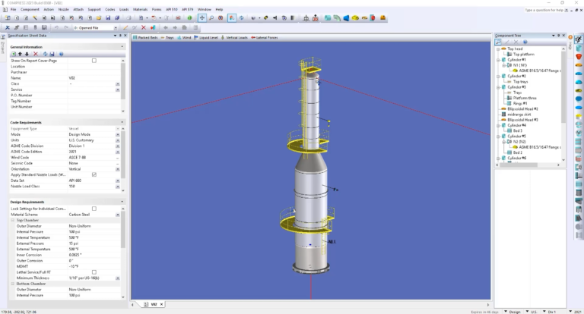Click the Design status bar button

tap(515, 312)
